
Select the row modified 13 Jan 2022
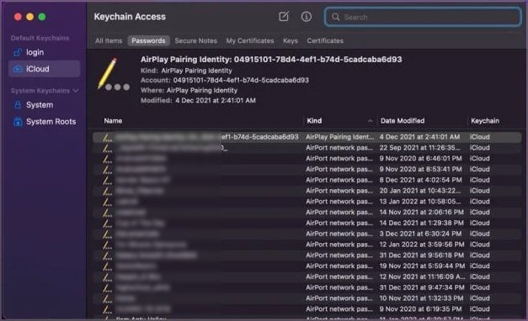click(x=307, y=202)
